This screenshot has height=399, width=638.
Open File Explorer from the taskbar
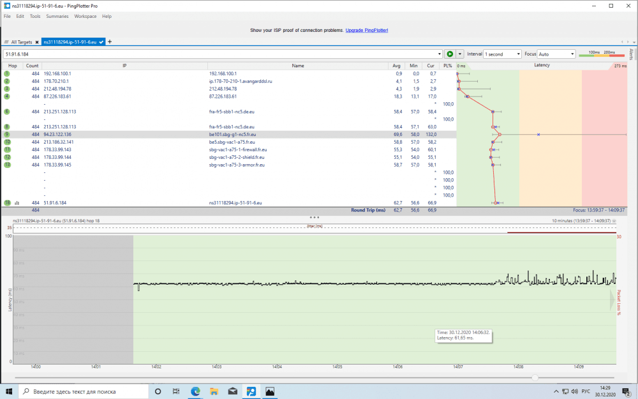214,391
